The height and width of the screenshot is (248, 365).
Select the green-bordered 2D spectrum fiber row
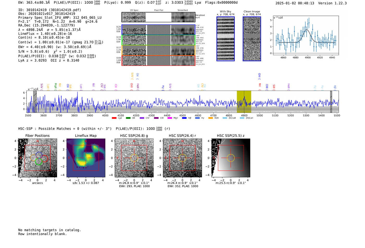pyautogui.click(x=158, y=40)
